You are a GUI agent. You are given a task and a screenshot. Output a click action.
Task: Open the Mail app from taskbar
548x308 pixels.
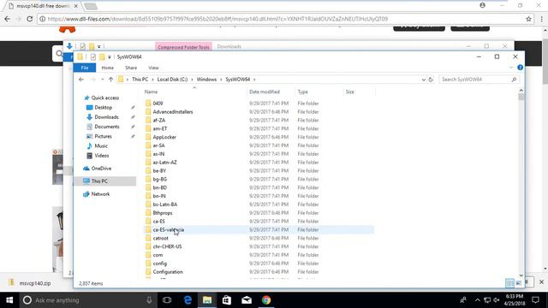[247, 300]
